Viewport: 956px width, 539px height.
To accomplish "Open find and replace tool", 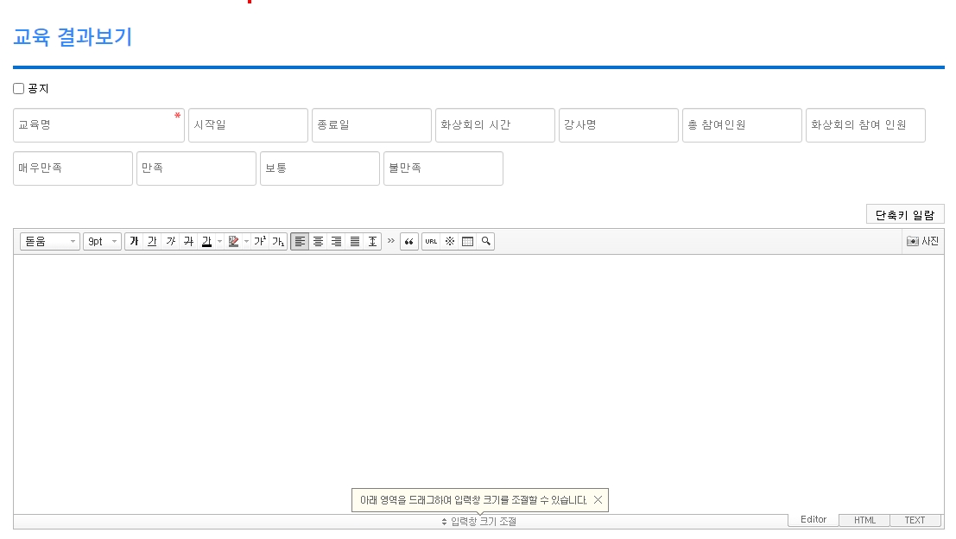I will tap(486, 242).
